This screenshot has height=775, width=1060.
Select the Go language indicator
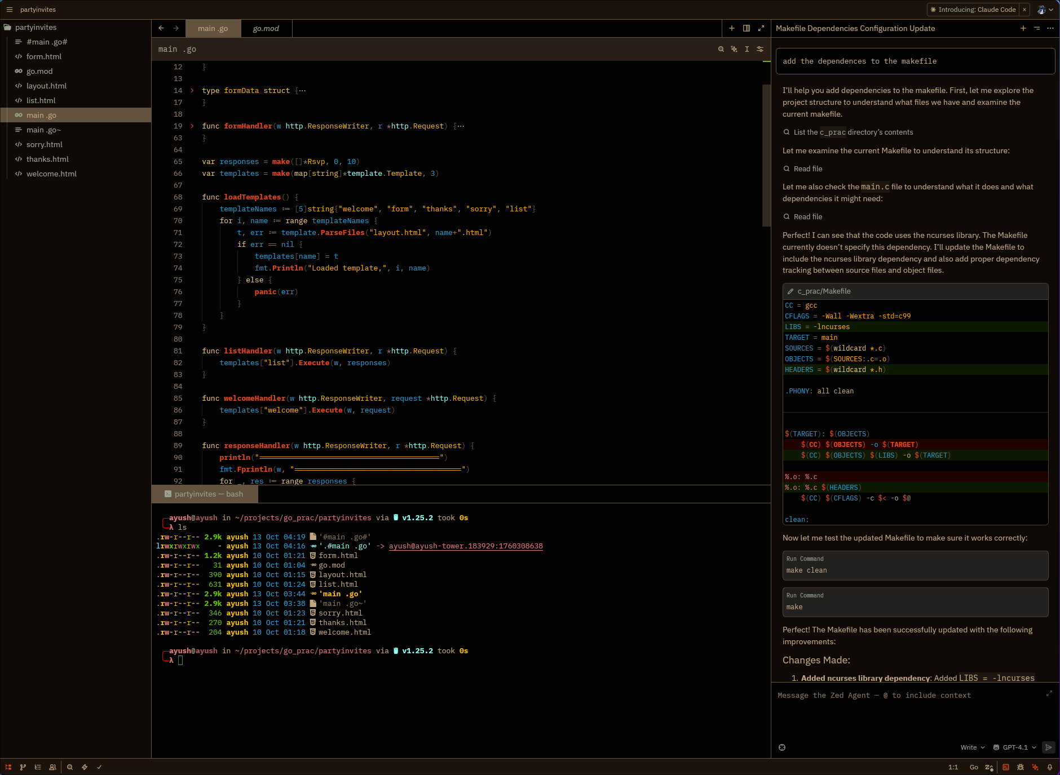974,767
